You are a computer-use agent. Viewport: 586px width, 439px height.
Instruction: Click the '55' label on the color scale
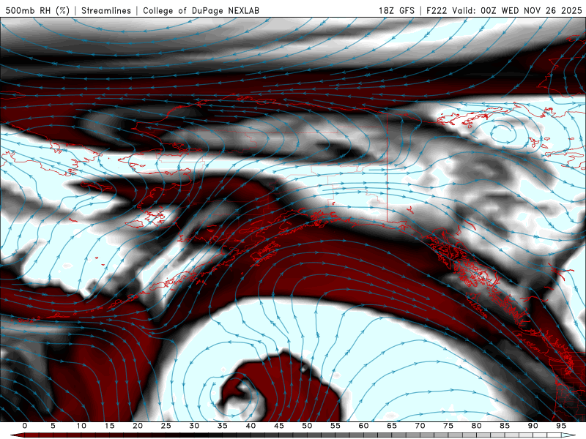335,426
